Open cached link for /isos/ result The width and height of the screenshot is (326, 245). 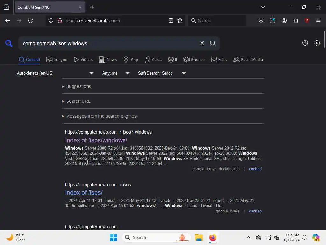(x=255, y=211)
